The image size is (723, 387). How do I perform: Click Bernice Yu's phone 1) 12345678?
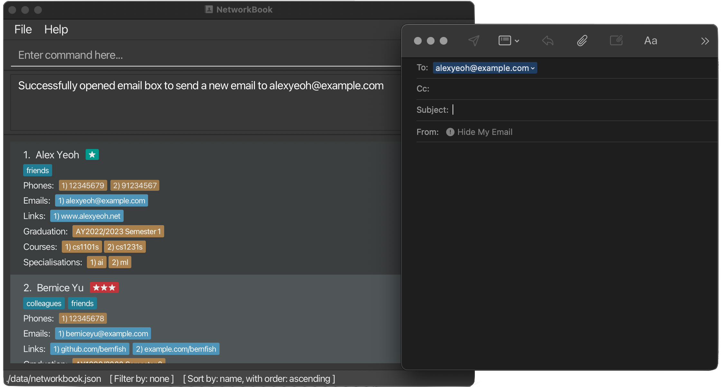click(83, 318)
